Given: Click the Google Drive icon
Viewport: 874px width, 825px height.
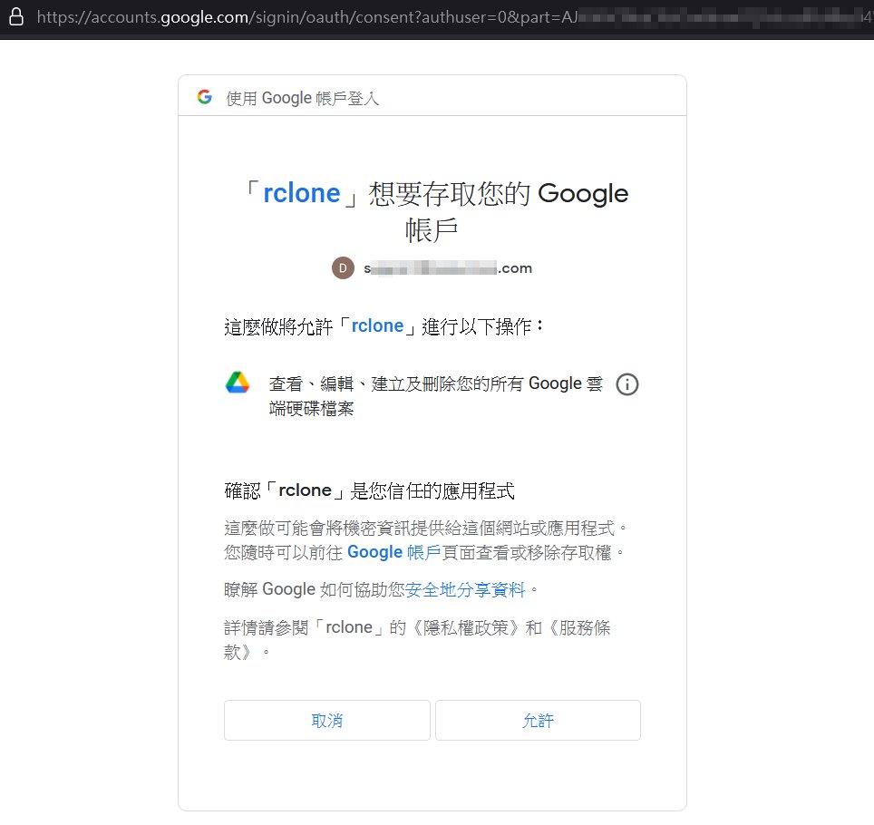Looking at the screenshot, I should (238, 383).
